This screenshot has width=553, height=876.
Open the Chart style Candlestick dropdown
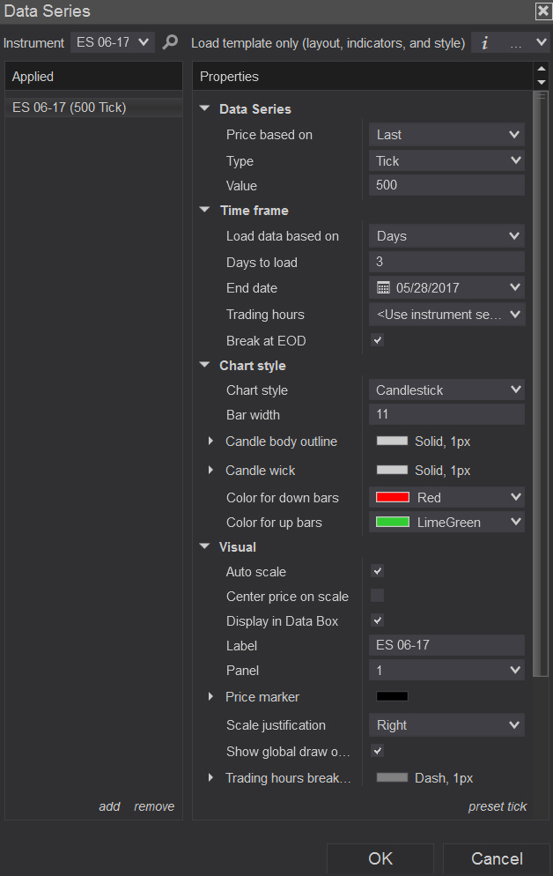tap(446, 390)
